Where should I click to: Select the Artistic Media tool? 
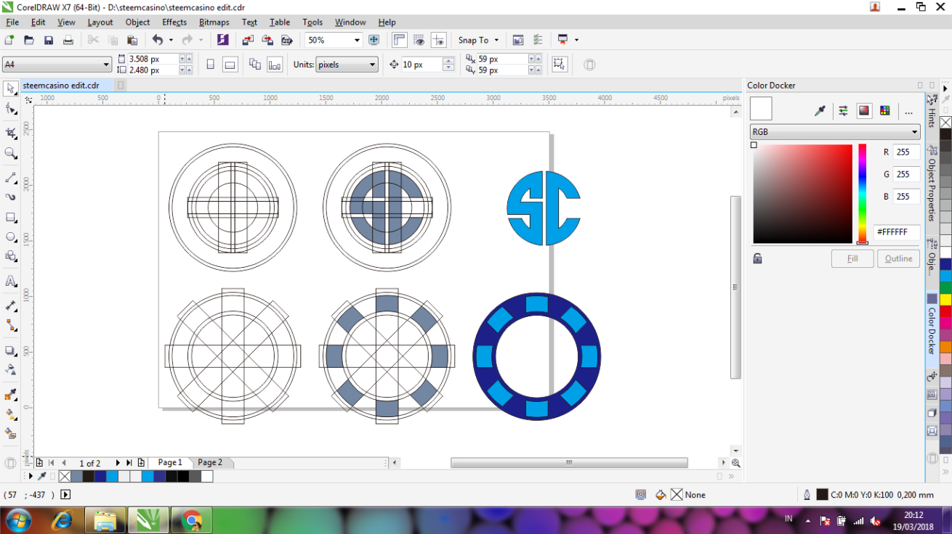point(11,197)
